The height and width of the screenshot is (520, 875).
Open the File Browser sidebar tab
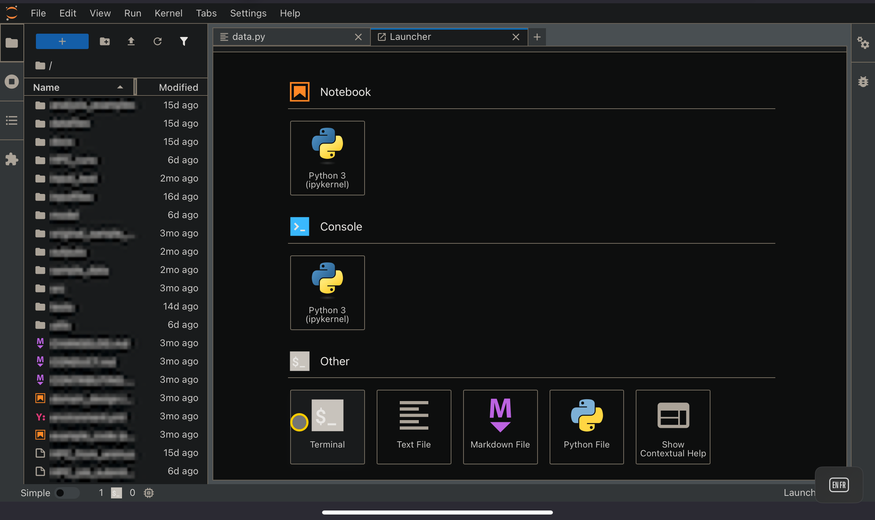click(x=12, y=43)
